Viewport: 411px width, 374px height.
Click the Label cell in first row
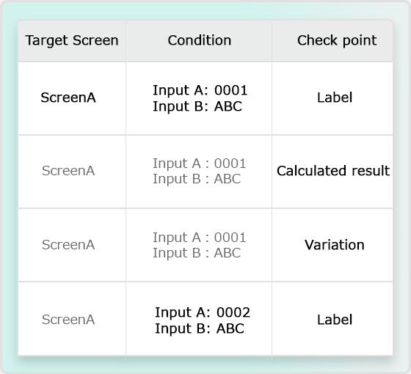(332, 98)
